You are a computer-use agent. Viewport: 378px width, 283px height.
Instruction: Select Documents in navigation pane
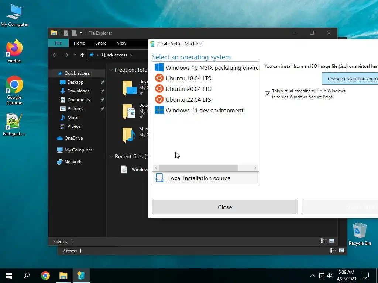point(79,99)
